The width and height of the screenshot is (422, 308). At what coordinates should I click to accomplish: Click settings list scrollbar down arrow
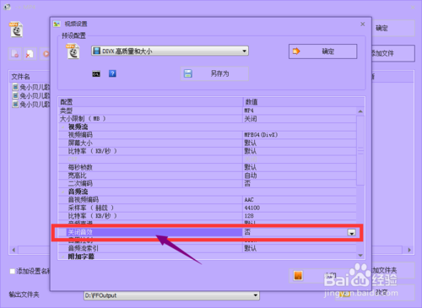pos(360,256)
